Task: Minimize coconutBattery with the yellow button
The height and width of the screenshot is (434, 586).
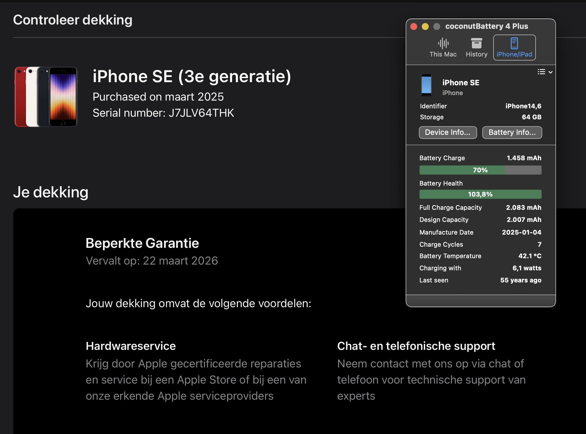Action: (x=425, y=27)
